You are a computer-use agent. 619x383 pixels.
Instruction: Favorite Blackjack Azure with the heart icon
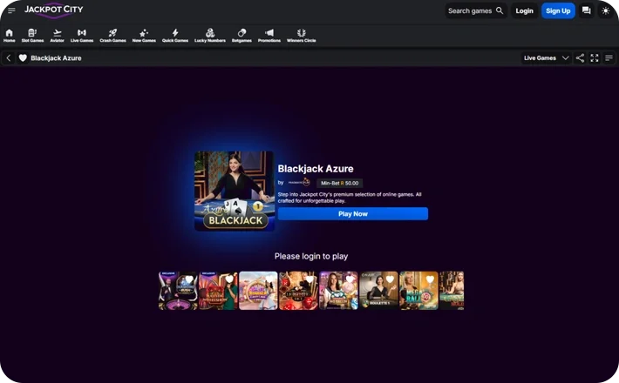click(23, 58)
